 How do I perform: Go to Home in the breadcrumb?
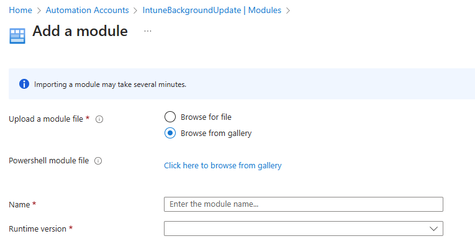(20, 10)
